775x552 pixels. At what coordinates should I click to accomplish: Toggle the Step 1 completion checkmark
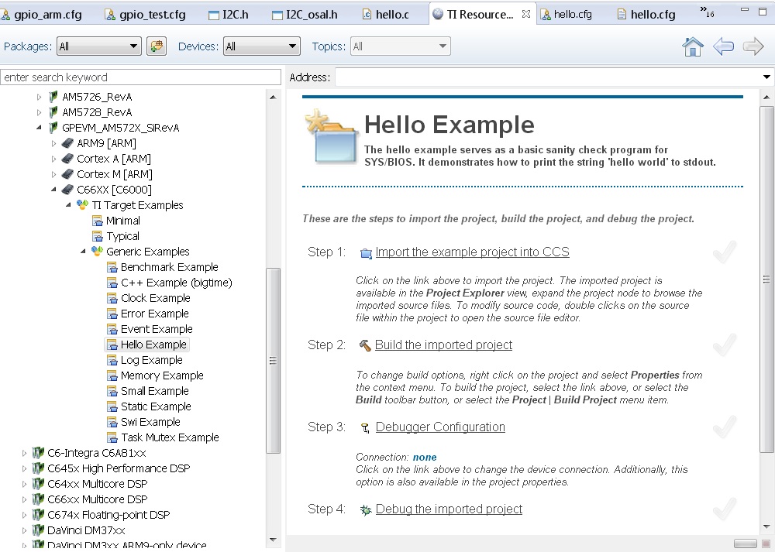tap(725, 252)
